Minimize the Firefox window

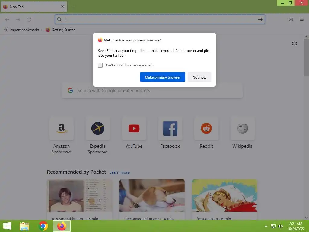pyautogui.click(x=282, y=3)
